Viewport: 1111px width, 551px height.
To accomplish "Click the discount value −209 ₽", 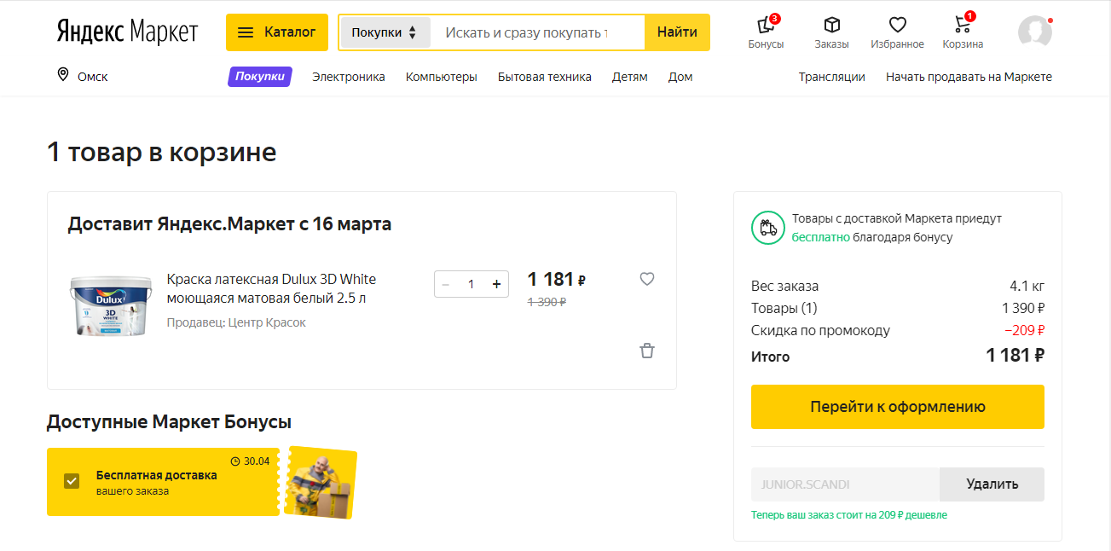I will (1024, 330).
